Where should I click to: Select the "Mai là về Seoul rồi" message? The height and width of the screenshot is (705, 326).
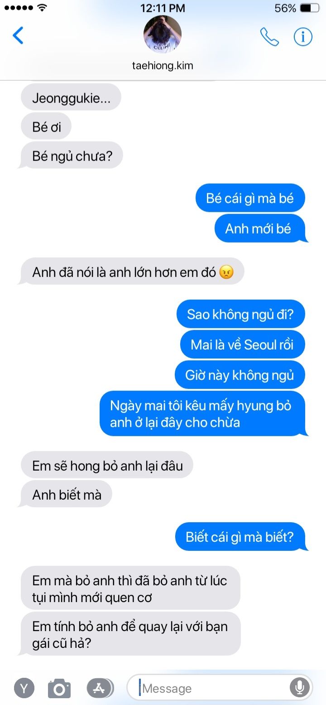click(243, 345)
